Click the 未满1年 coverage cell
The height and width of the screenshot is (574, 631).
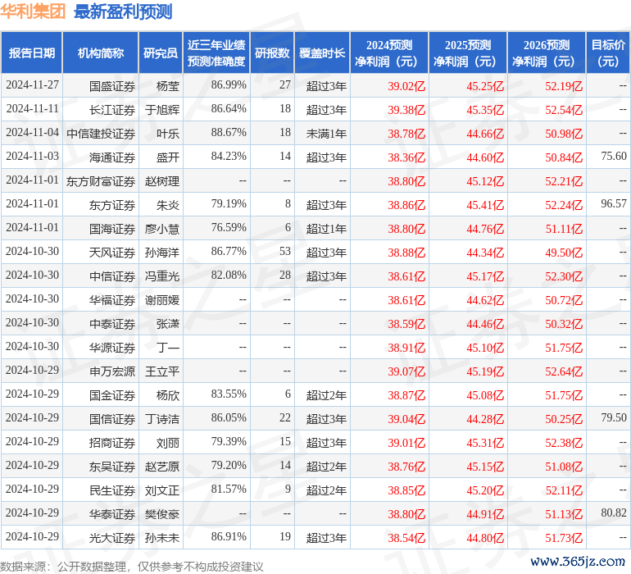(x=326, y=134)
